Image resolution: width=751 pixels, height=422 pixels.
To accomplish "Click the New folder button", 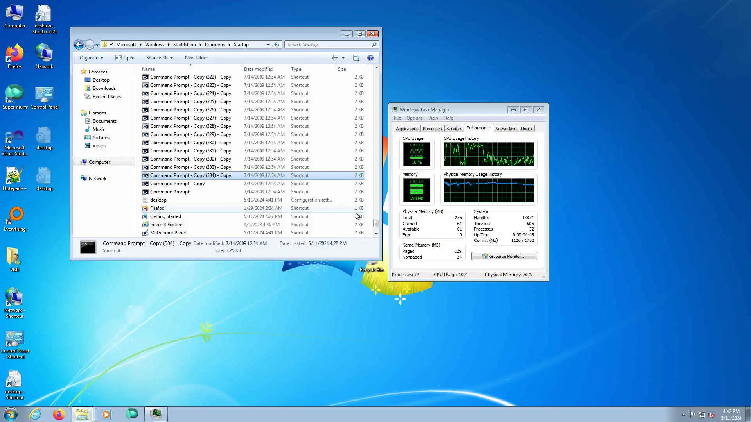I will 196,58.
